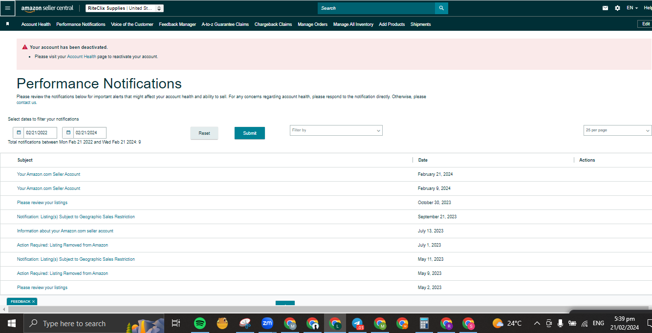652x333 pixels.
Task: Show hidden system tray icons
Action: (x=537, y=323)
